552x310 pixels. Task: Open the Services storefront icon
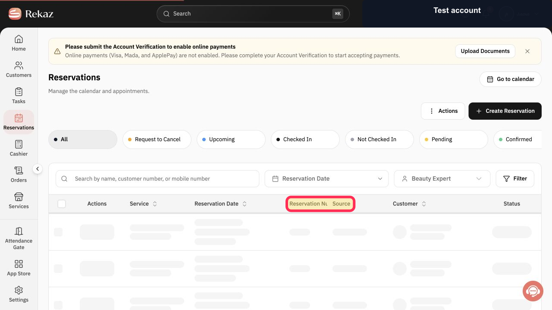point(19,197)
